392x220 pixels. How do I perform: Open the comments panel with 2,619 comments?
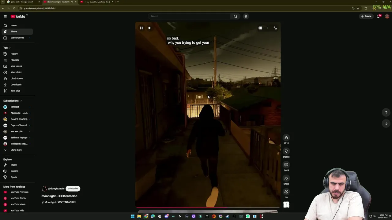286,165
